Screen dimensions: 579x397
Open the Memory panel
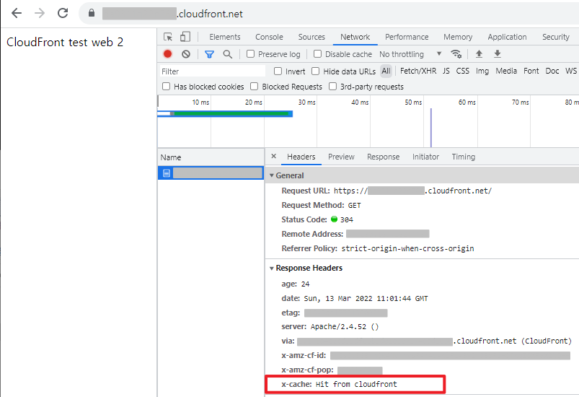click(x=458, y=37)
